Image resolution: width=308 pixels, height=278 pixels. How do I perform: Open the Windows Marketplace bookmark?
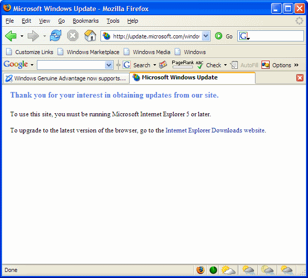coord(88,52)
